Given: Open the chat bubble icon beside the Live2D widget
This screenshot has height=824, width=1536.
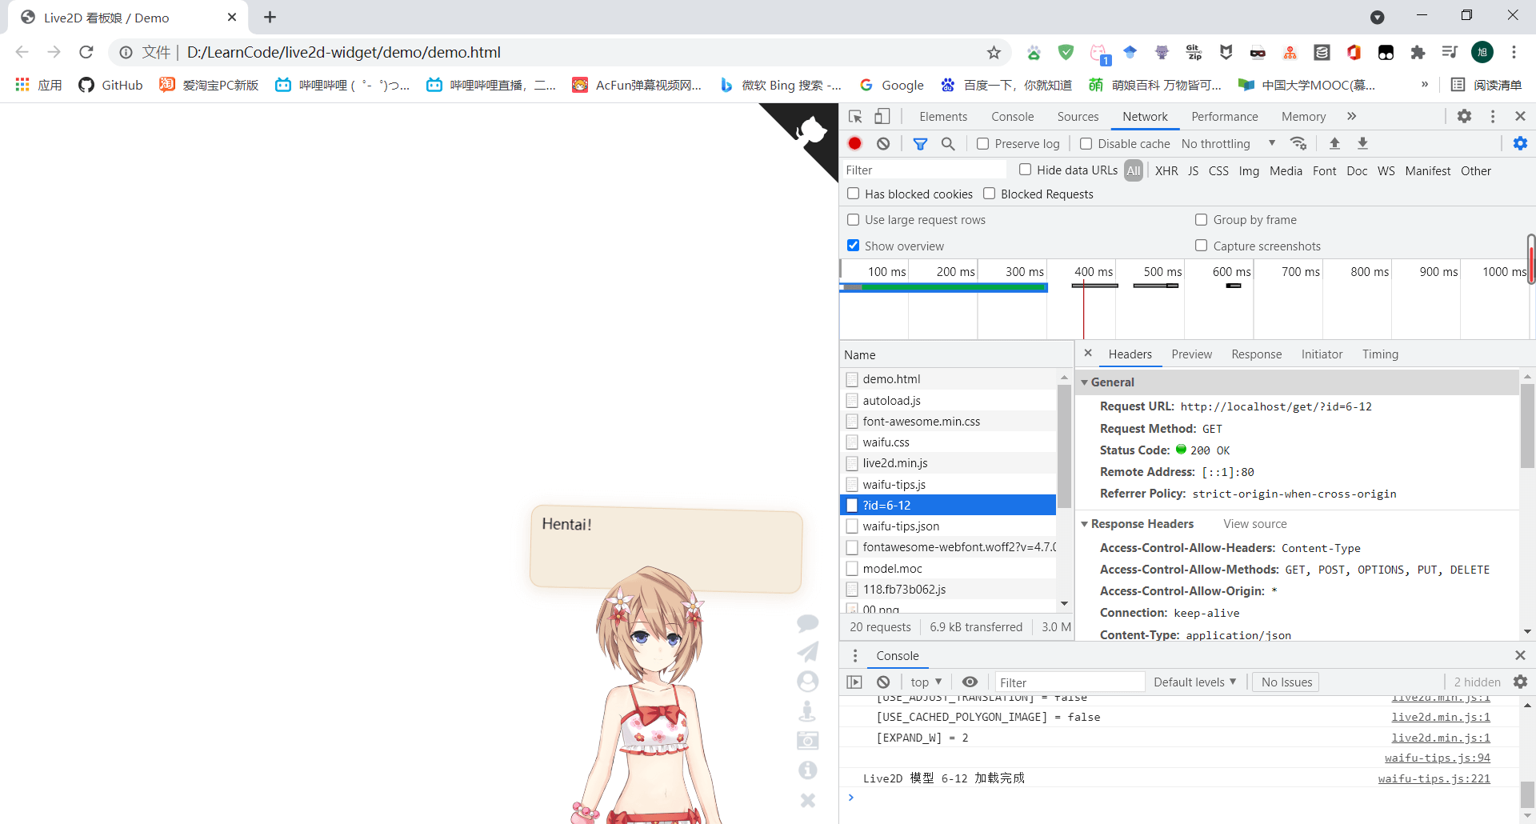Looking at the screenshot, I should [808, 623].
